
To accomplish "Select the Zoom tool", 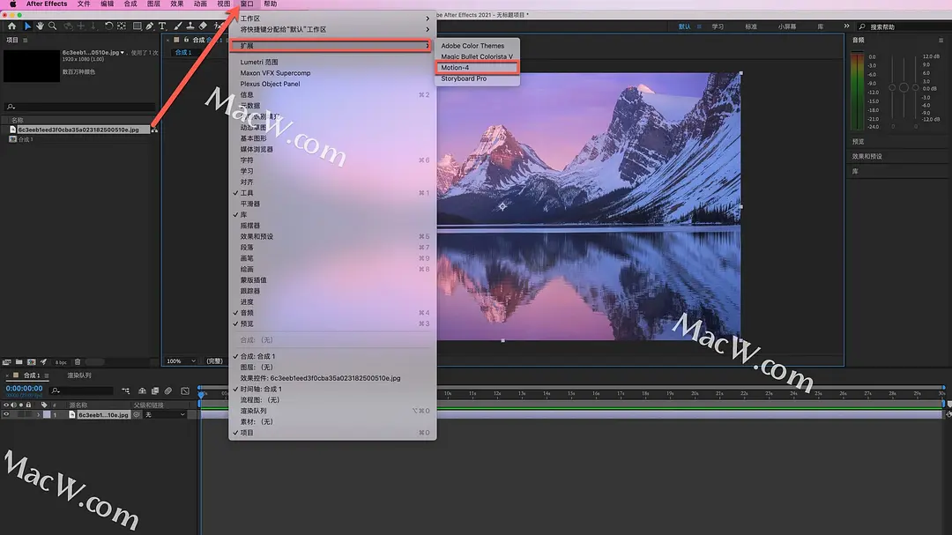I will [52, 26].
